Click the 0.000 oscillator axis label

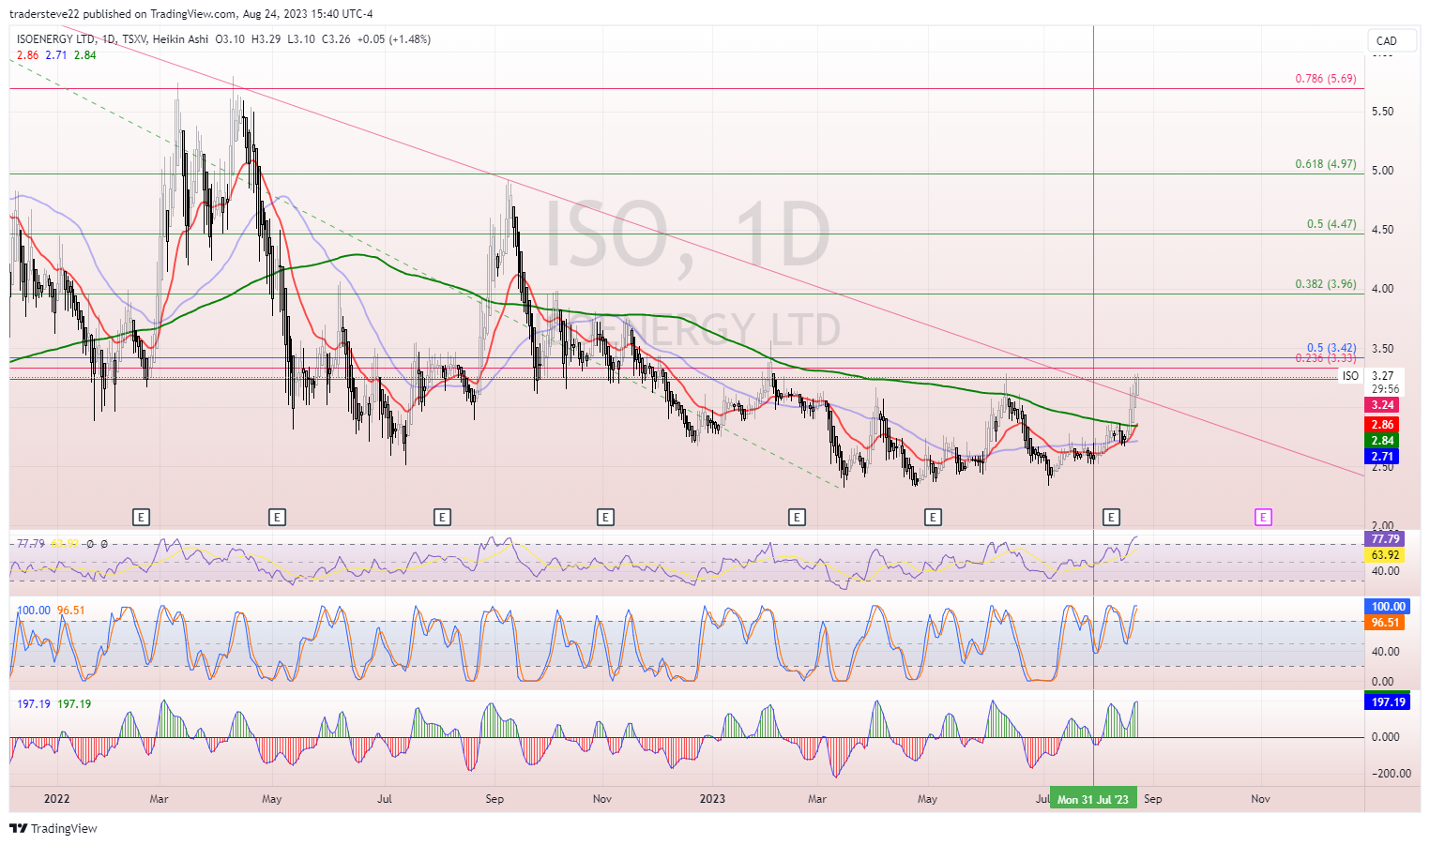(1386, 737)
